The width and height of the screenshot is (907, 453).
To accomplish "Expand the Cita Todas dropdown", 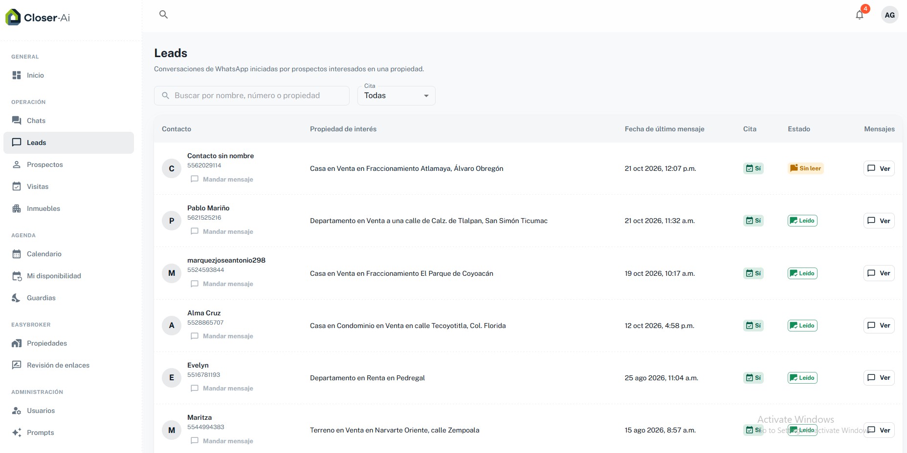I will pyautogui.click(x=397, y=96).
